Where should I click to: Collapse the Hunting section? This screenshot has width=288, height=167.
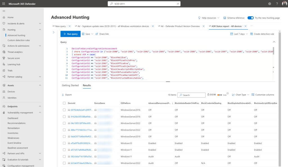(40, 30)
